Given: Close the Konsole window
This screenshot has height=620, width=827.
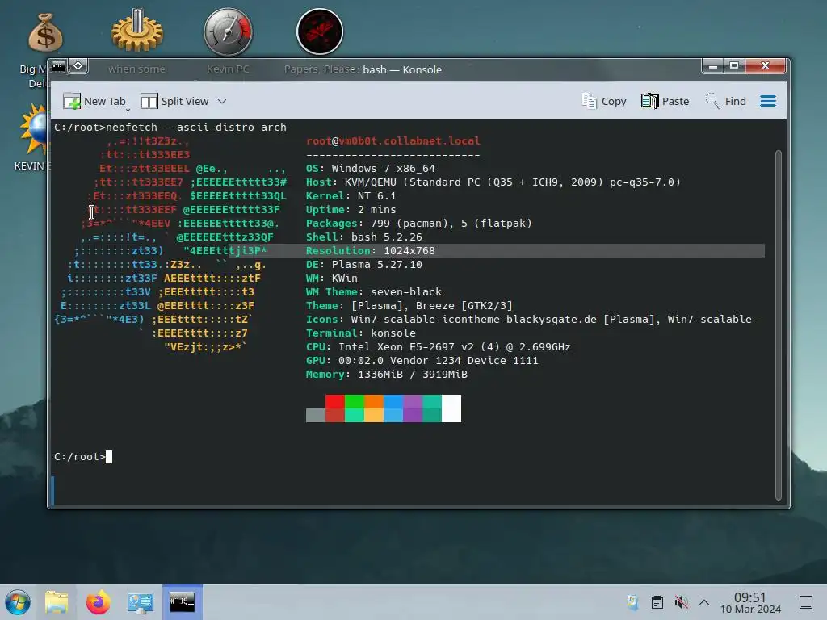Looking at the screenshot, I should (x=765, y=66).
